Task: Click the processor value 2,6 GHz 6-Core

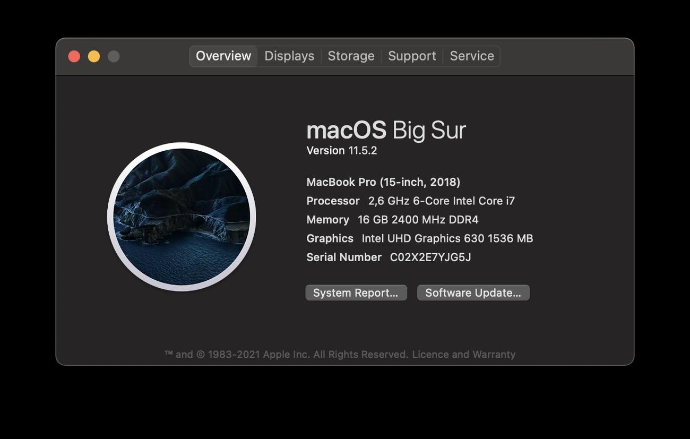Action: point(442,201)
